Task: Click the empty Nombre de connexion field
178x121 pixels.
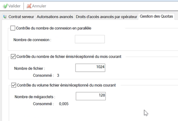Action: tap(90, 39)
